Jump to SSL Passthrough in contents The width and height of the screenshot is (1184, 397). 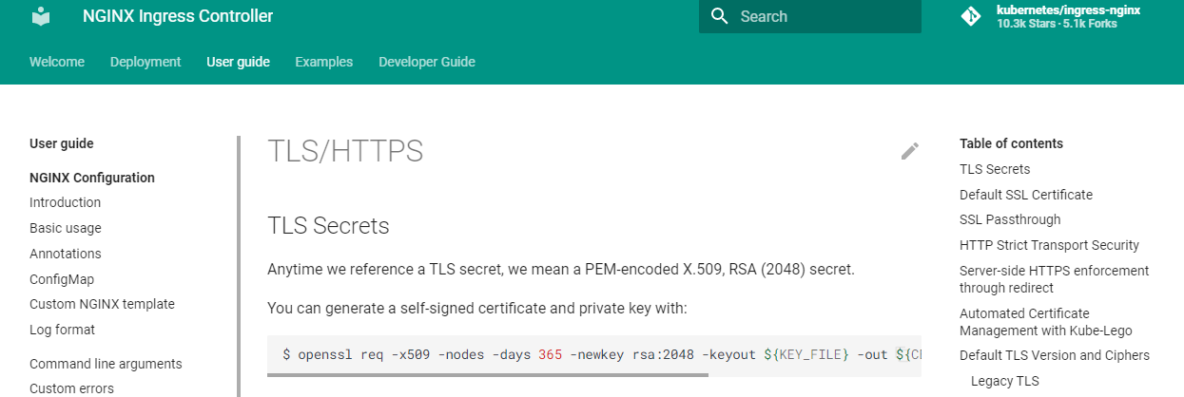(1010, 219)
